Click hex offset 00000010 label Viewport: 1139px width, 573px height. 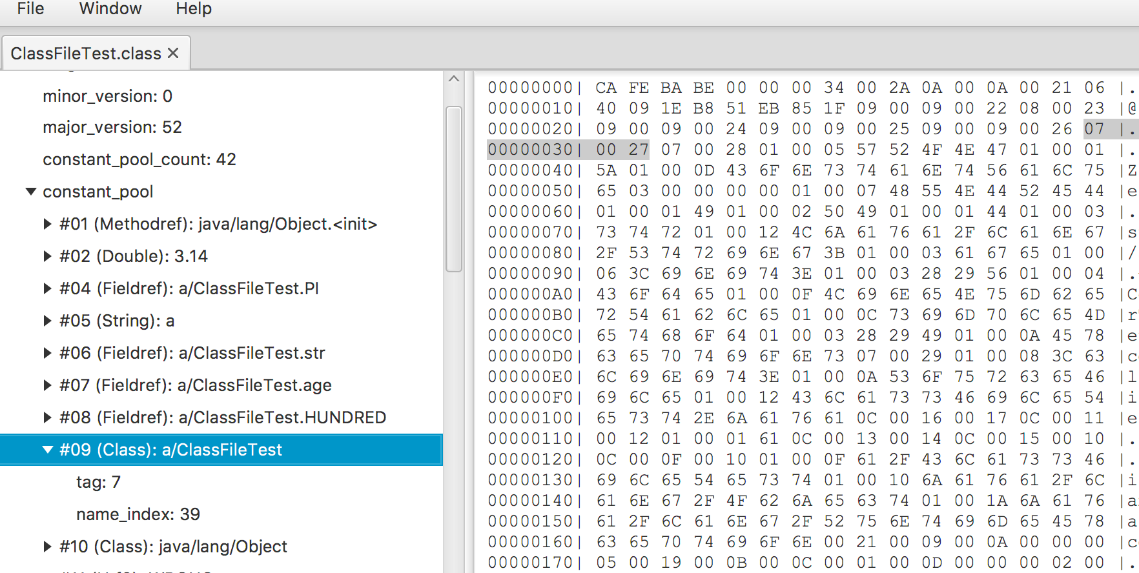click(530, 108)
